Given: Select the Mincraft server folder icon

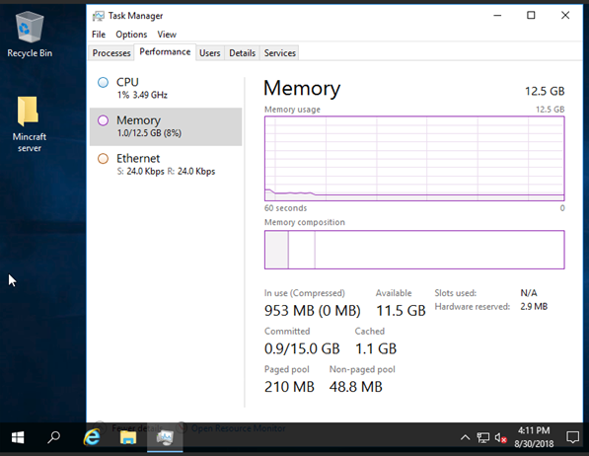Looking at the screenshot, I should click(x=30, y=124).
